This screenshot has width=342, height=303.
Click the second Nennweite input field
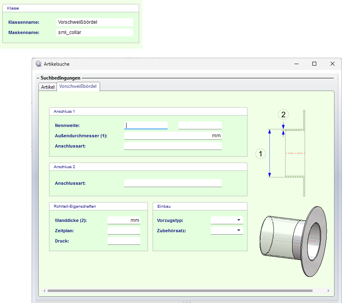[x=200, y=125]
